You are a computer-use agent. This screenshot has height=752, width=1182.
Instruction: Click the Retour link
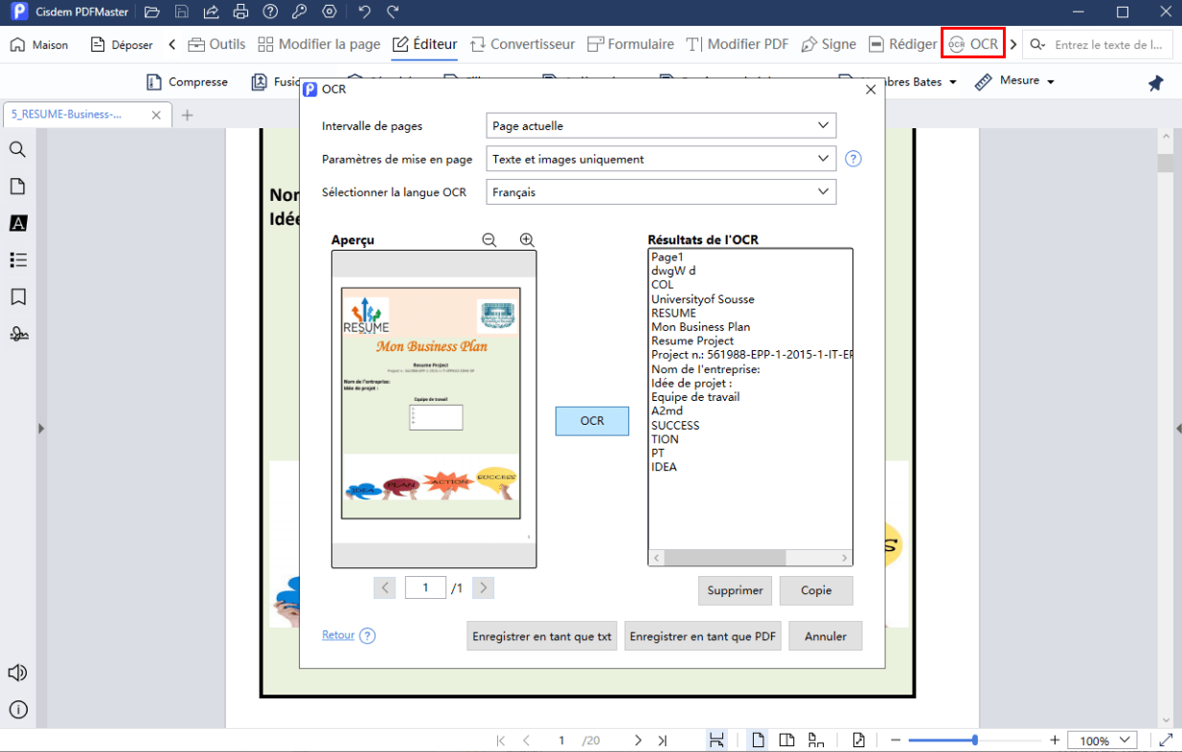point(338,635)
